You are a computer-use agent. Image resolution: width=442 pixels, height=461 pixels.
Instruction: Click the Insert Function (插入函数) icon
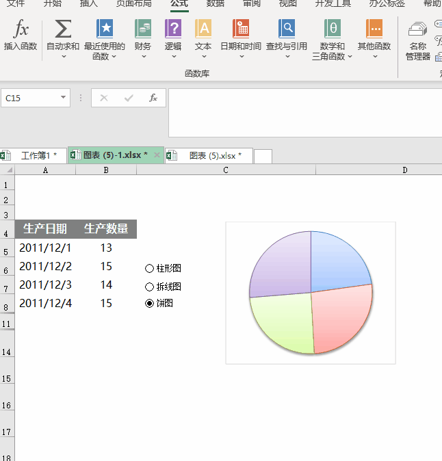pos(21,29)
